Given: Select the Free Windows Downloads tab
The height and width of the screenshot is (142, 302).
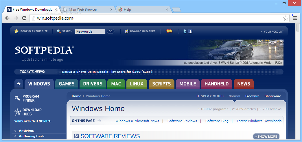Looking at the screenshot, I should 32,10.
